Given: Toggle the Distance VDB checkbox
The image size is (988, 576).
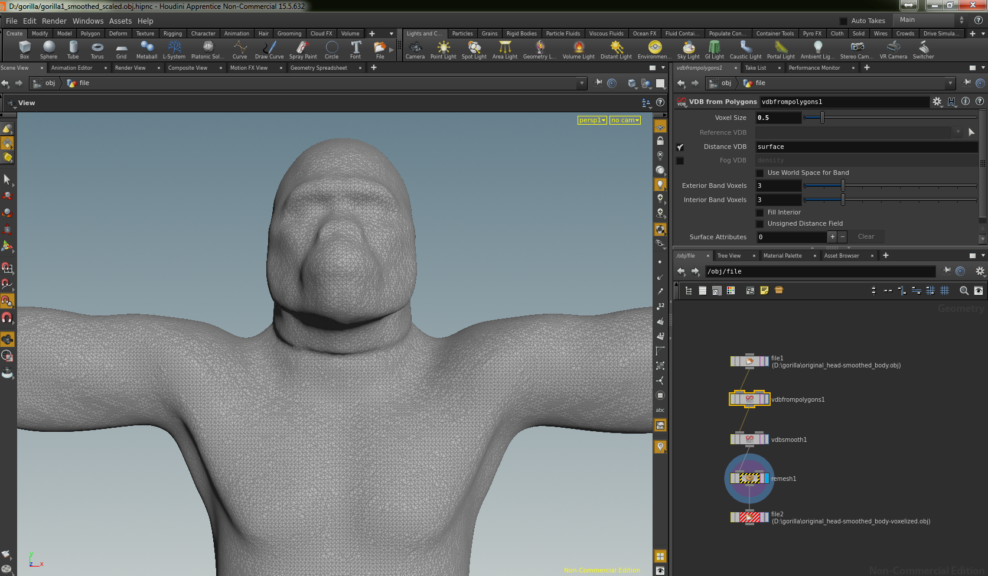Looking at the screenshot, I should click(680, 147).
